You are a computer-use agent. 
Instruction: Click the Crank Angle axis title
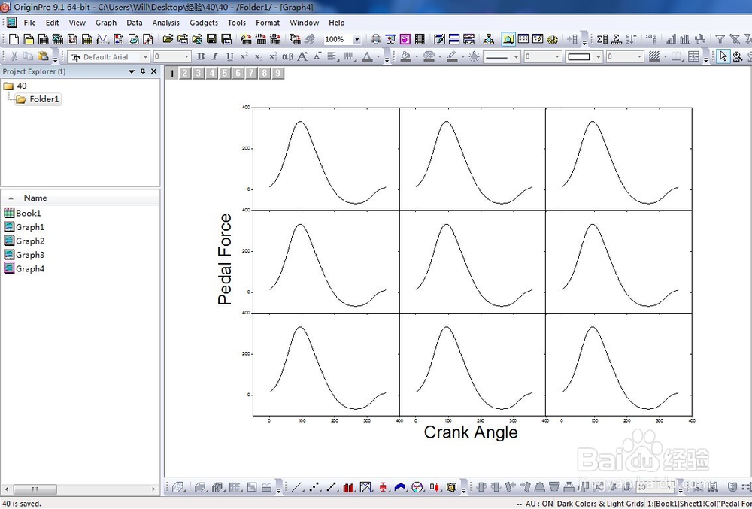(x=471, y=432)
